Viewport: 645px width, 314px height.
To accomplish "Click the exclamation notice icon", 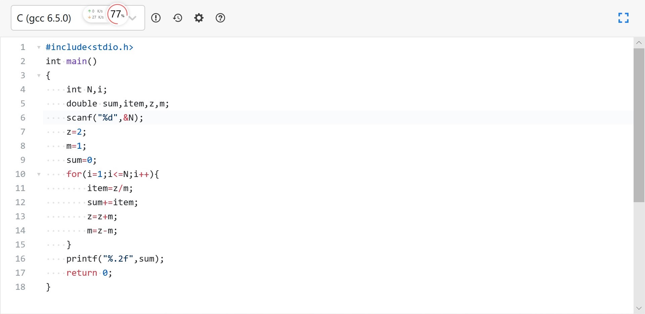I will tap(156, 18).
